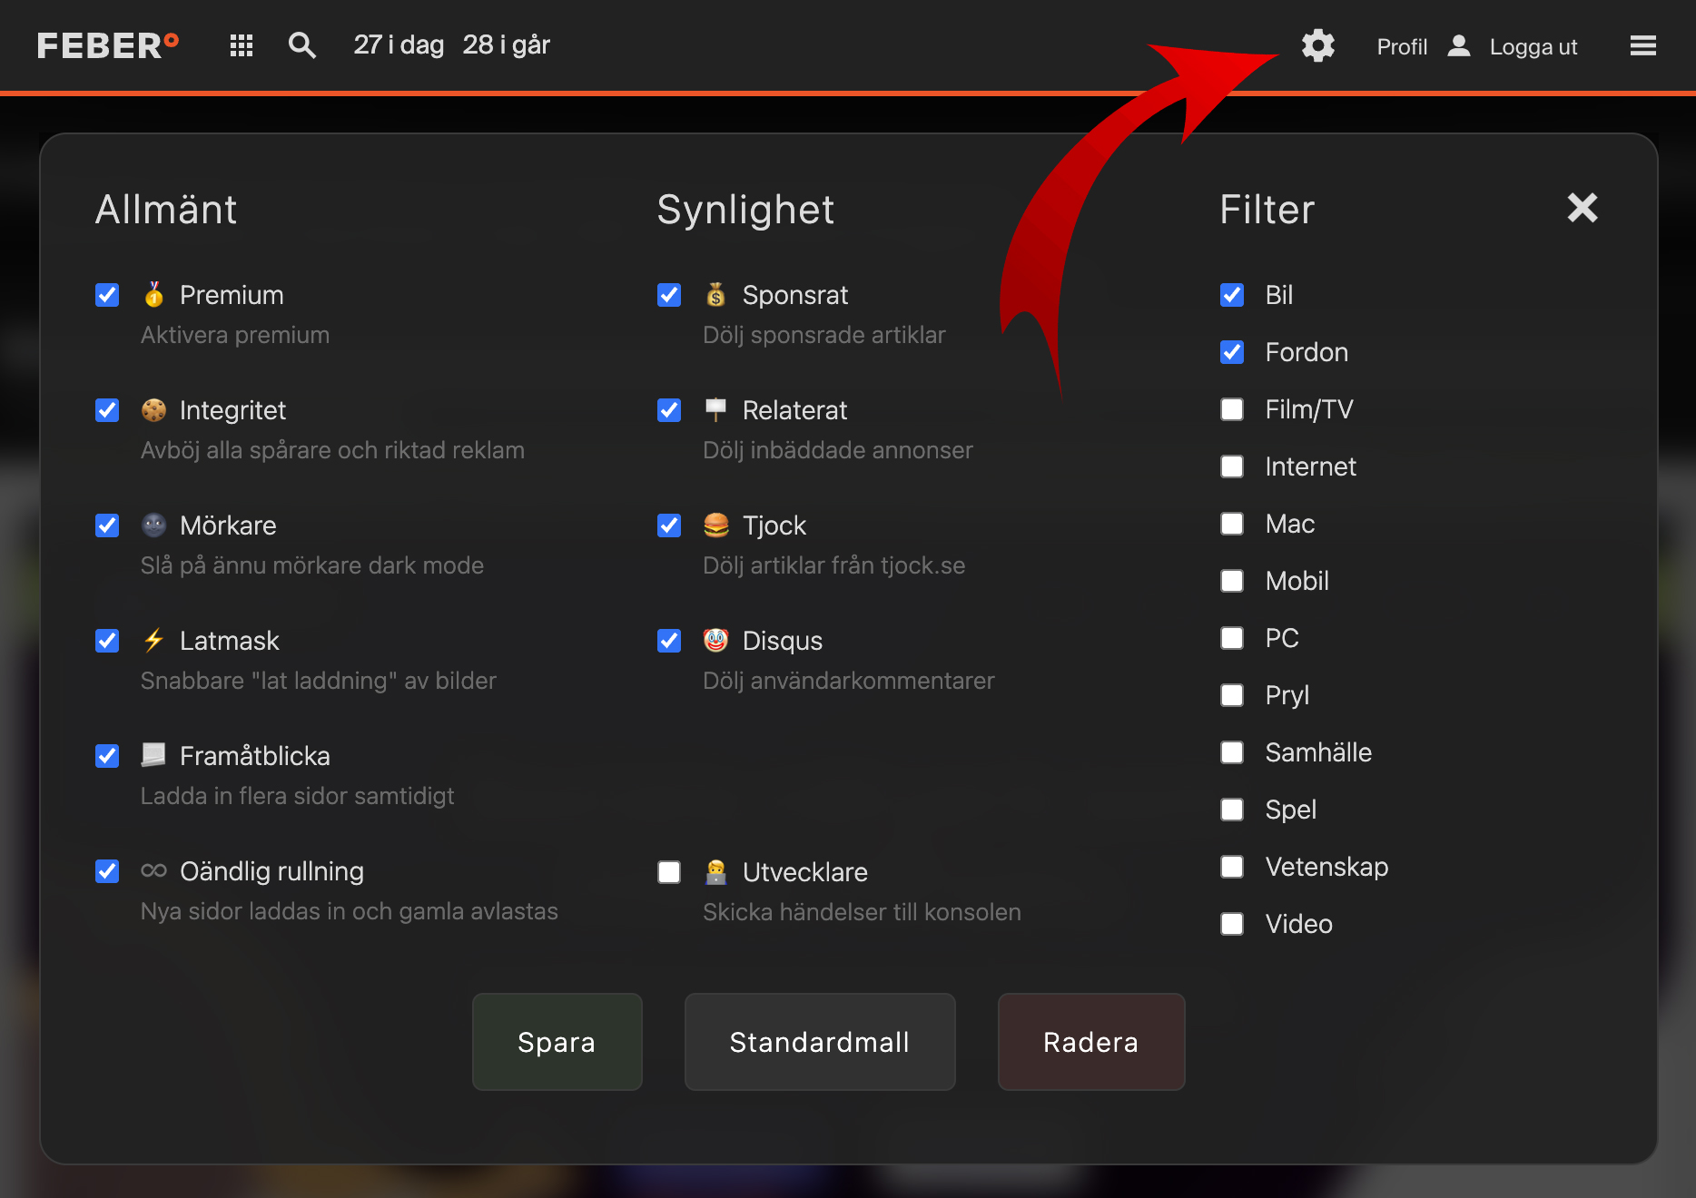Click the Framåtblicka page icon

coord(154,755)
